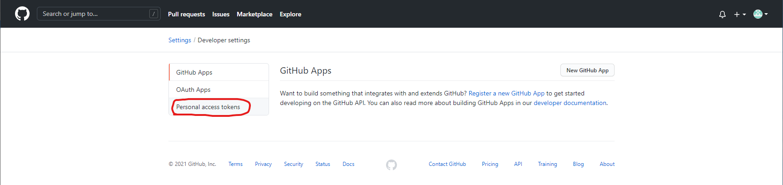
Task: Open the developer documentation link
Action: tap(570, 103)
